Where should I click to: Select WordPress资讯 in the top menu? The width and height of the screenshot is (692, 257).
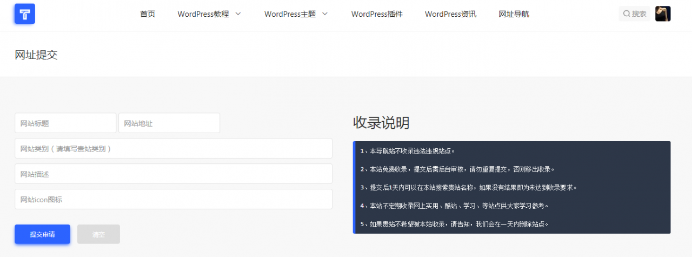[x=450, y=14]
